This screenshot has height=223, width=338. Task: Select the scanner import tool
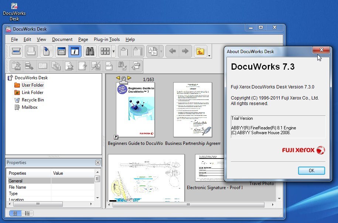(x=16, y=51)
